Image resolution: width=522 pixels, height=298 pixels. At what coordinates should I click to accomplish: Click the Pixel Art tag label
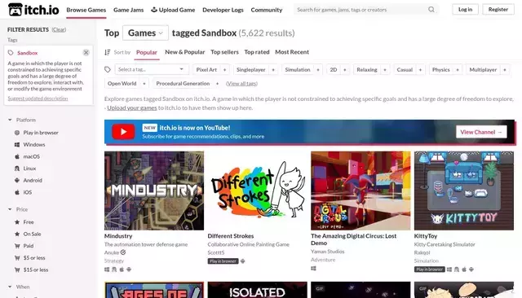click(206, 70)
